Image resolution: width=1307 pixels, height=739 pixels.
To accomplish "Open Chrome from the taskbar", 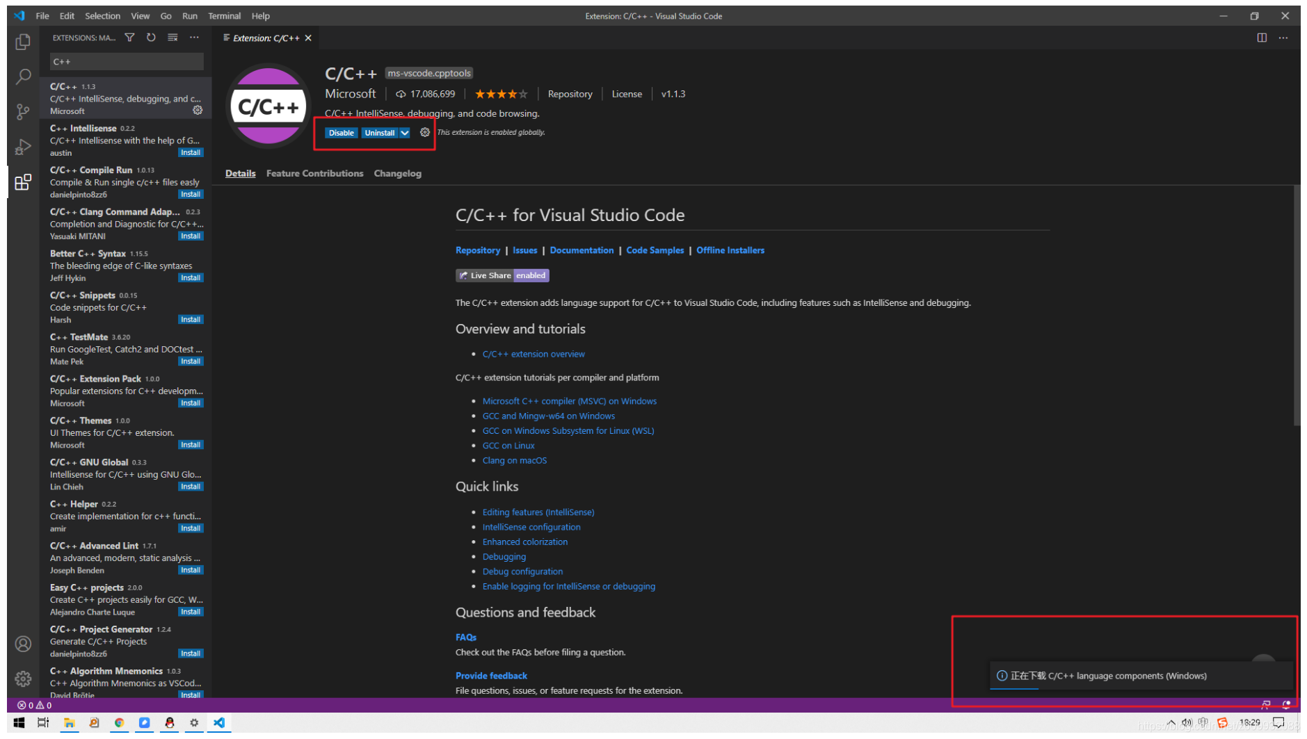I will [x=119, y=723].
